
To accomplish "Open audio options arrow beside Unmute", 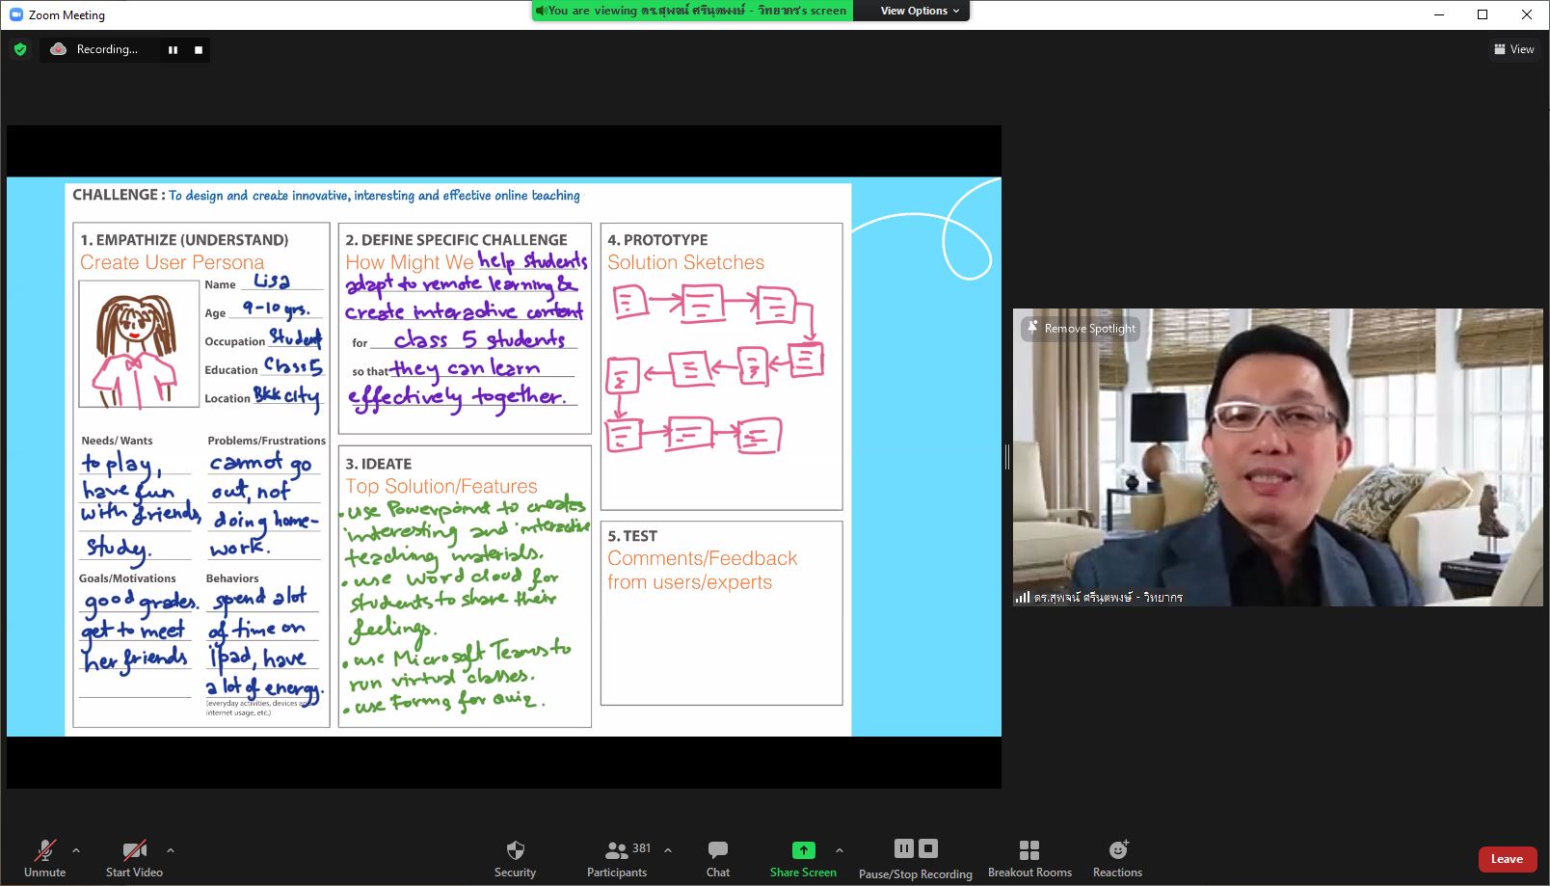I will point(76,850).
